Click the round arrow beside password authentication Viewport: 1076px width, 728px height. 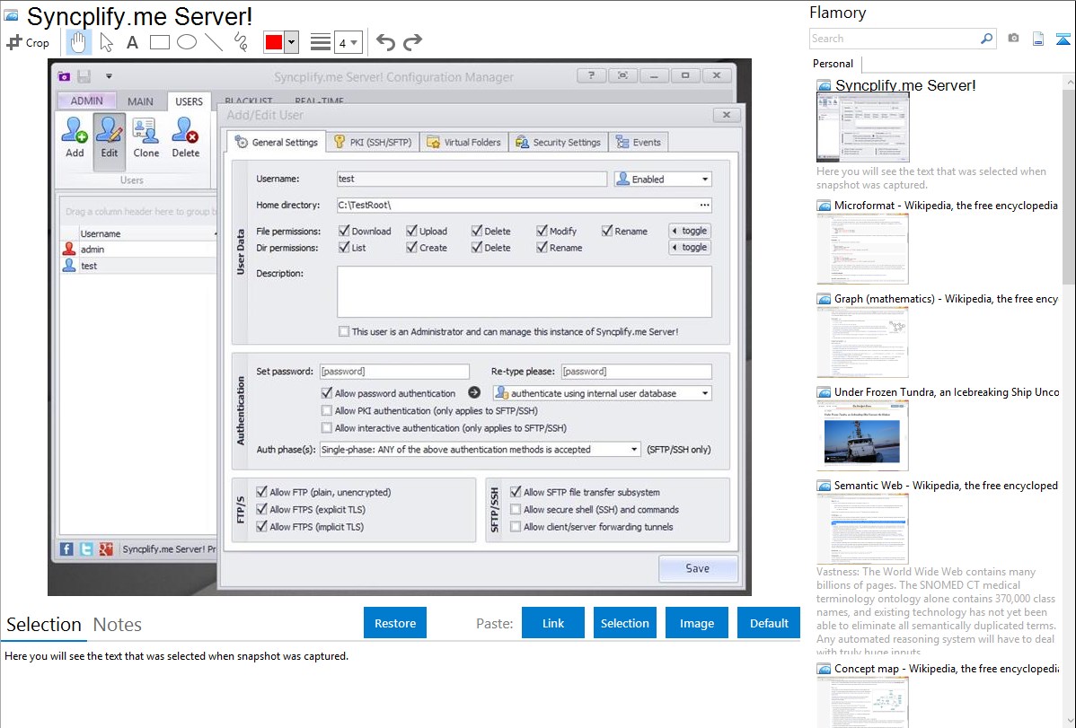[474, 392]
